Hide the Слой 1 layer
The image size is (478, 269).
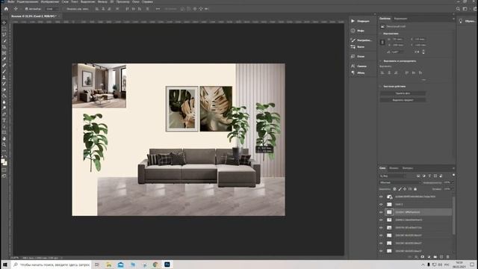[x=381, y=204]
